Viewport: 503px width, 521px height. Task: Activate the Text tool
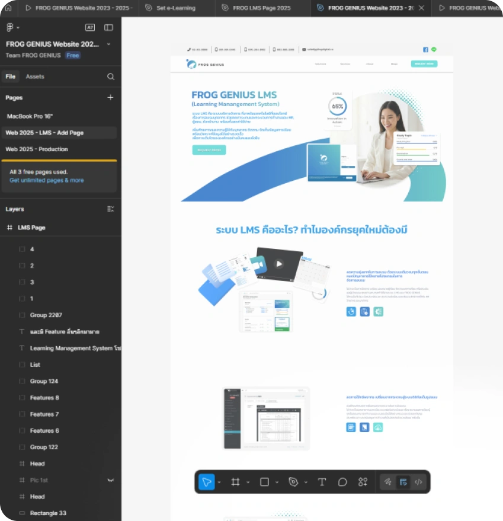(322, 481)
